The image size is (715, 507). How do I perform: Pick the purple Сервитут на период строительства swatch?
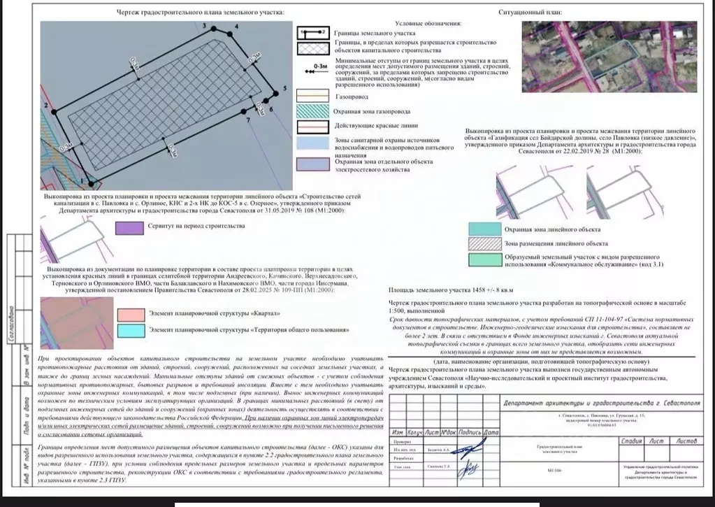129,228
